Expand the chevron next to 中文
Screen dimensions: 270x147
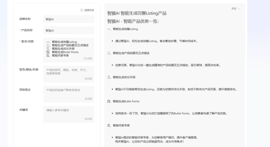tap(239, 8)
